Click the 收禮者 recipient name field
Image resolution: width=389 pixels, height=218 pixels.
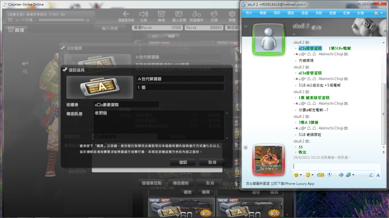point(127,105)
